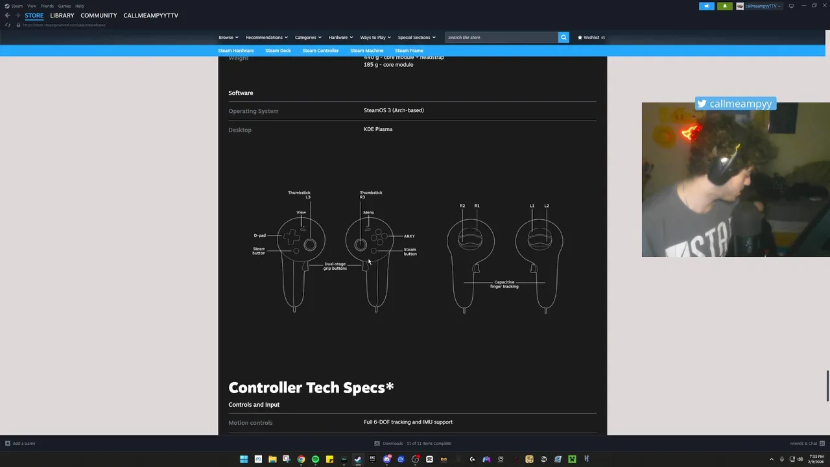This screenshot has width=830, height=467.
Task: Open the Steam Frame link
Action: pos(409,51)
